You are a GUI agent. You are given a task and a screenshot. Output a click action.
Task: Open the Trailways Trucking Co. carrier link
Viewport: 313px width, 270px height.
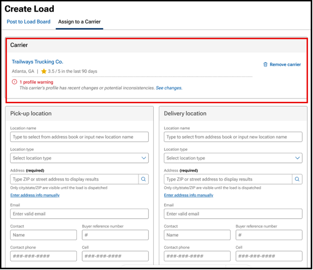click(x=38, y=62)
